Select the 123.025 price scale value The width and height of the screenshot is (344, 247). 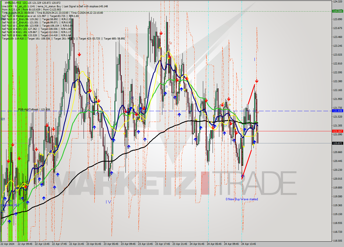pos(338,55)
